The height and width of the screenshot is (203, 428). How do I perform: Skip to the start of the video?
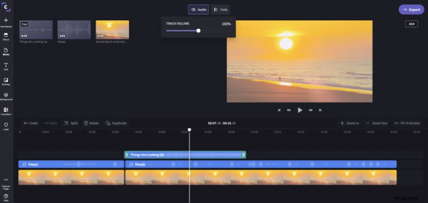click(279, 110)
